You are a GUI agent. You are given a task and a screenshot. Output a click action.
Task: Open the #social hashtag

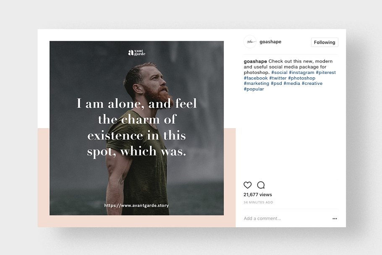coord(280,72)
